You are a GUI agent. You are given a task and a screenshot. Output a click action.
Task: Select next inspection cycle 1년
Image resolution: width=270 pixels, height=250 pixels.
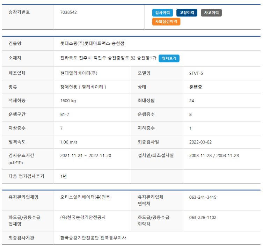[64, 176]
